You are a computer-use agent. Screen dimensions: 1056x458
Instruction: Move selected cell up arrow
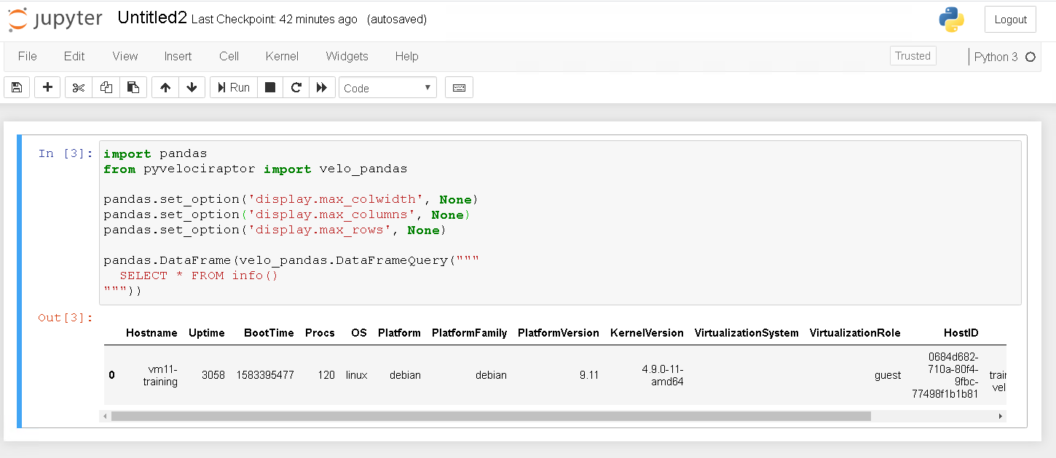tap(165, 87)
